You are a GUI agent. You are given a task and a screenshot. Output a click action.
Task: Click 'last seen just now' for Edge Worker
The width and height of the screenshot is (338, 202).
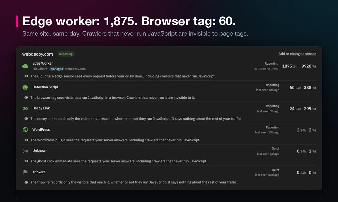coord(266,69)
